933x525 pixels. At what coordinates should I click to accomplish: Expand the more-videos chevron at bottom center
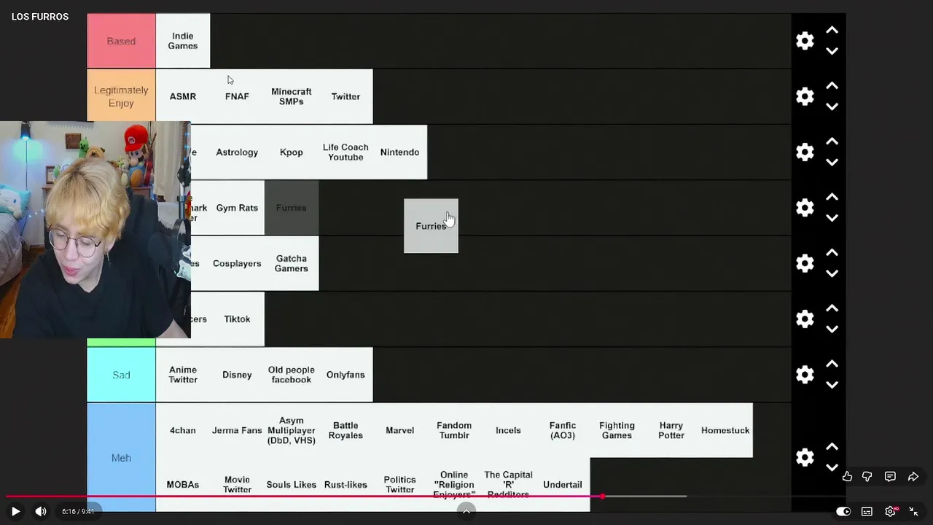tap(466, 510)
